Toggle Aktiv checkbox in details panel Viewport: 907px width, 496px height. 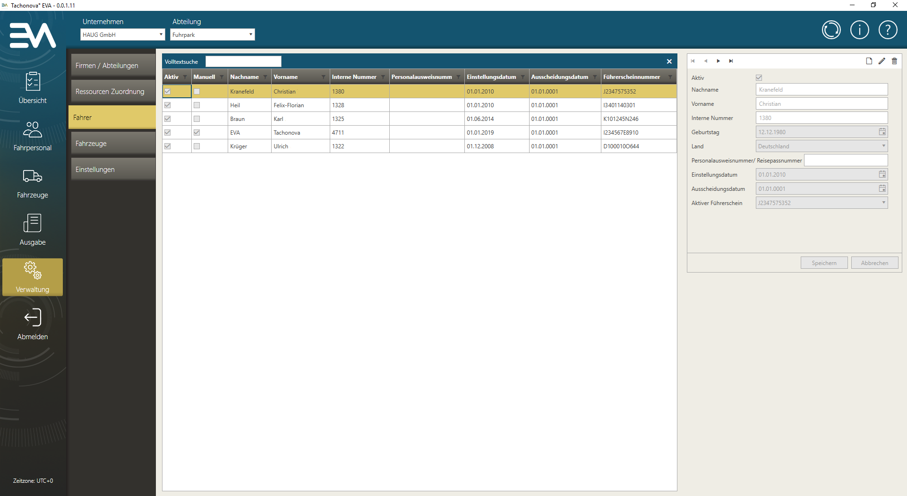point(759,77)
